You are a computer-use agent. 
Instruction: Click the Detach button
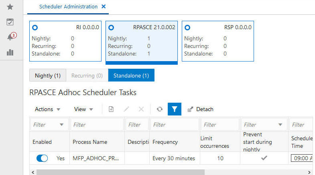coord(201,109)
